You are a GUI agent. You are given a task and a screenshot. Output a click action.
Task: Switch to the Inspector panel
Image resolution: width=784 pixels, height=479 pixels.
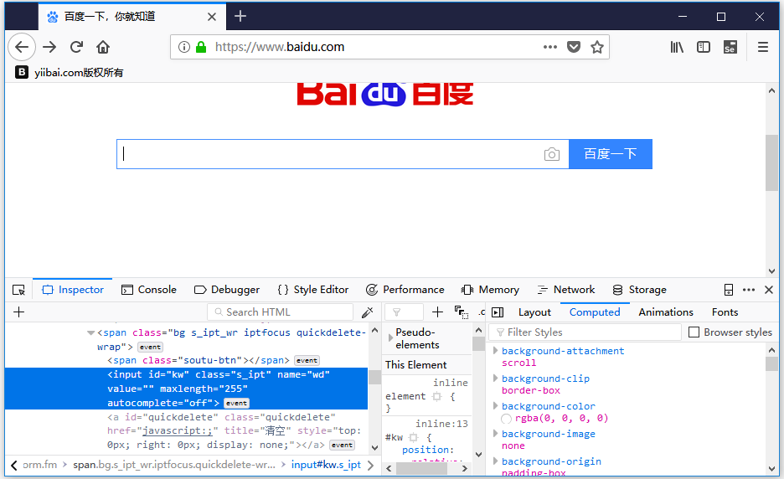click(73, 290)
